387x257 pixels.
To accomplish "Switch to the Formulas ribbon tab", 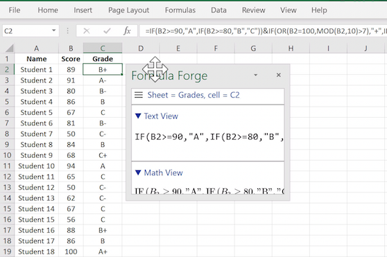I will (180, 10).
